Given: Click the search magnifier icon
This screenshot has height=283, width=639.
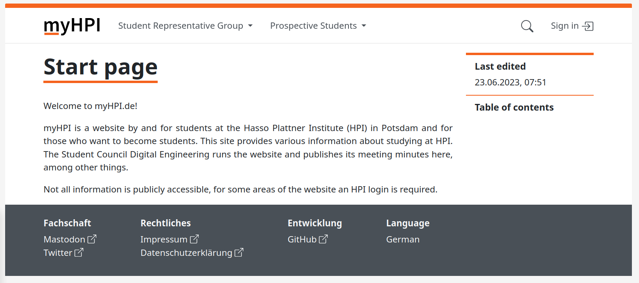Looking at the screenshot, I should pyautogui.click(x=527, y=26).
